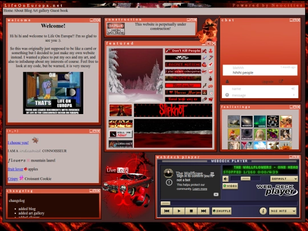
Task: Click the Slipknot banner
Action: click(173, 110)
